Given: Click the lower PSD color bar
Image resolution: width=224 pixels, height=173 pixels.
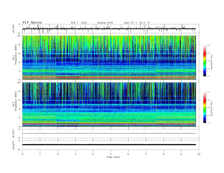Looking at the screenshot, I should pyautogui.click(x=204, y=108).
